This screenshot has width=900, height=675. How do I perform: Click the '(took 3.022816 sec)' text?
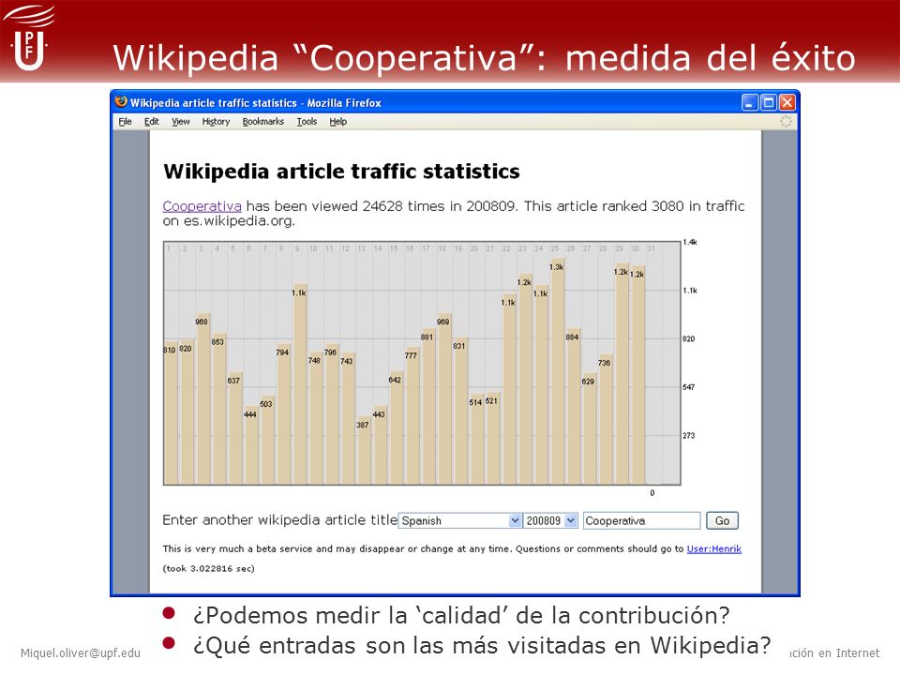[x=208, y=568]
